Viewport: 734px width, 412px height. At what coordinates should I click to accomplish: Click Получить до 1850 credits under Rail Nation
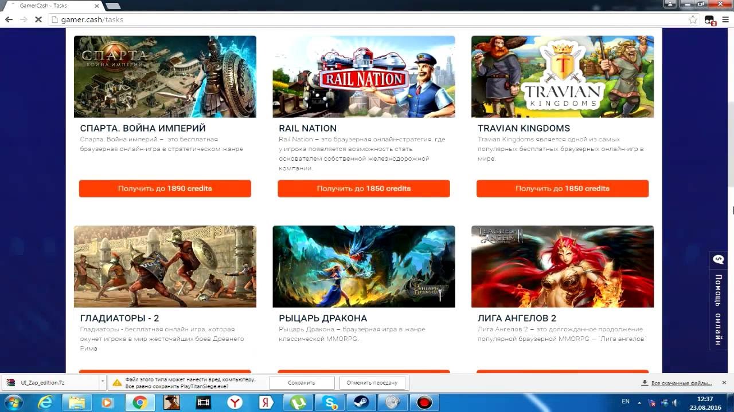tap(364, 188)
